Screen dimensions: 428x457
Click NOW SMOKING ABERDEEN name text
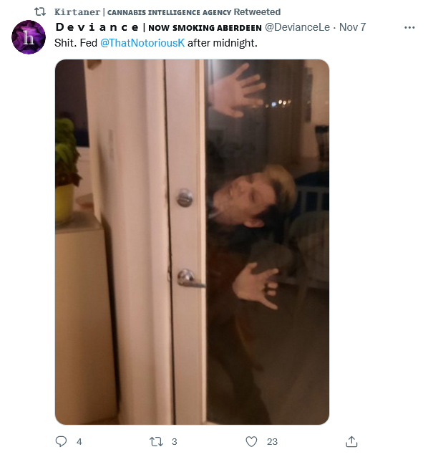click(205, 28)
